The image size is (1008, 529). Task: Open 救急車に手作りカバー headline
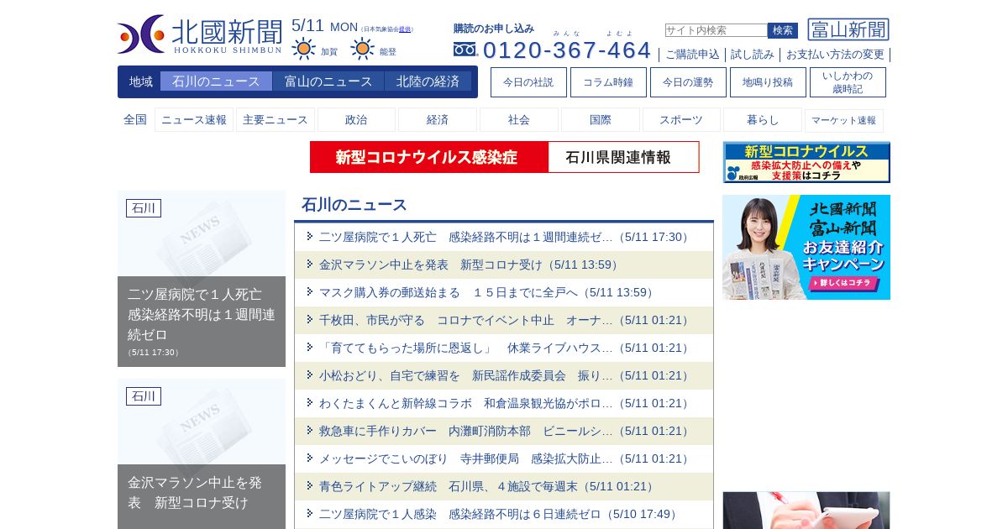[x=506, y=431]
